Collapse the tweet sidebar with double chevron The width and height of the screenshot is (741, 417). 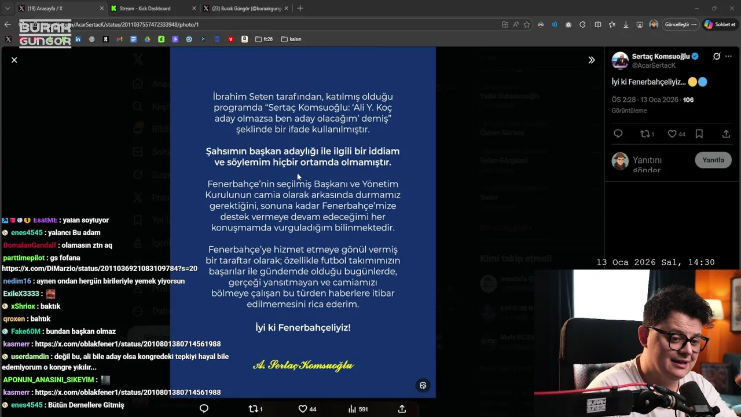click(591, 60)
